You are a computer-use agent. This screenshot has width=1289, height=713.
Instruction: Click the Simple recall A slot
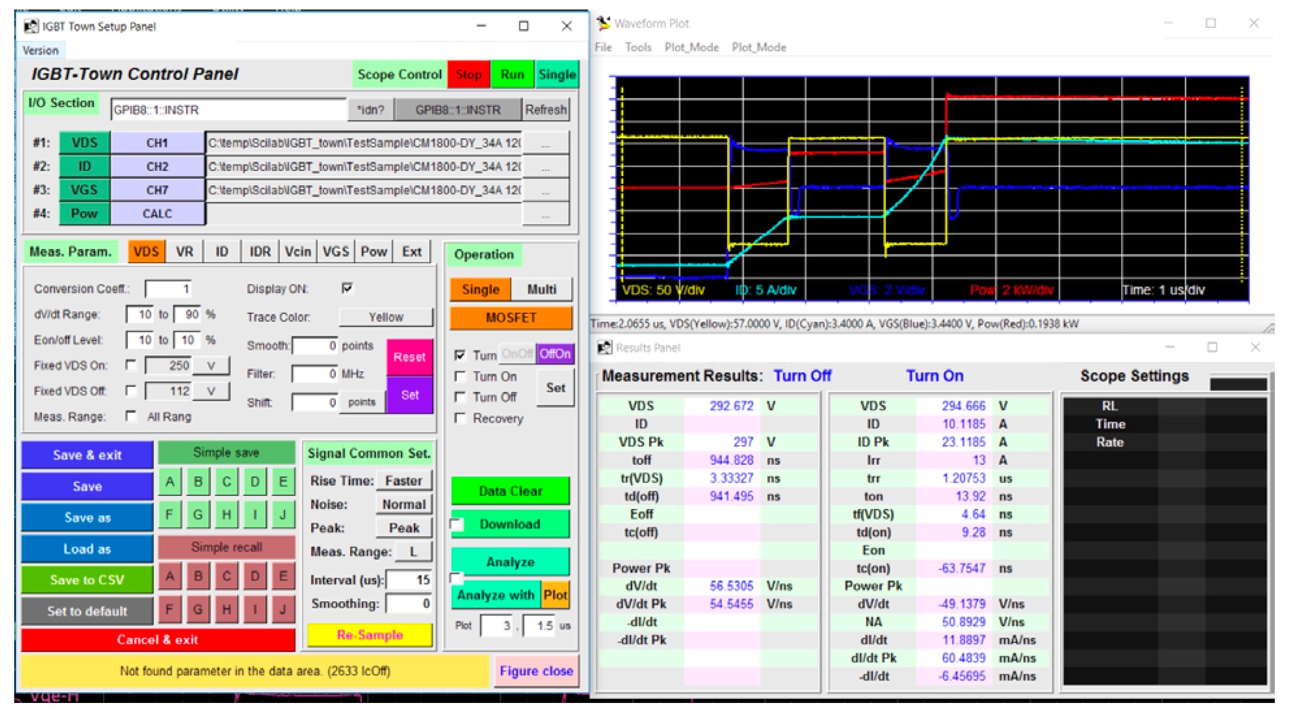pos(170,576)
